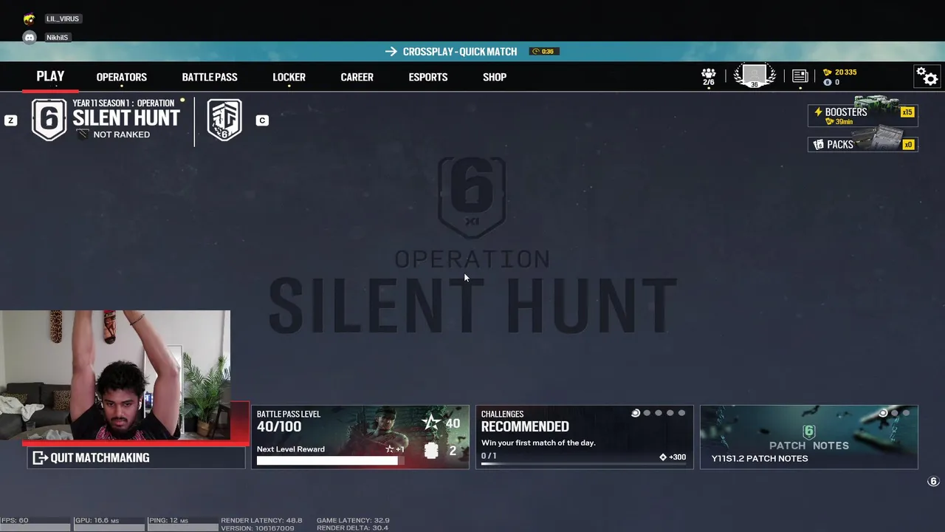Click the SILENT HUNT season title
945x532 pixels.
126,118
